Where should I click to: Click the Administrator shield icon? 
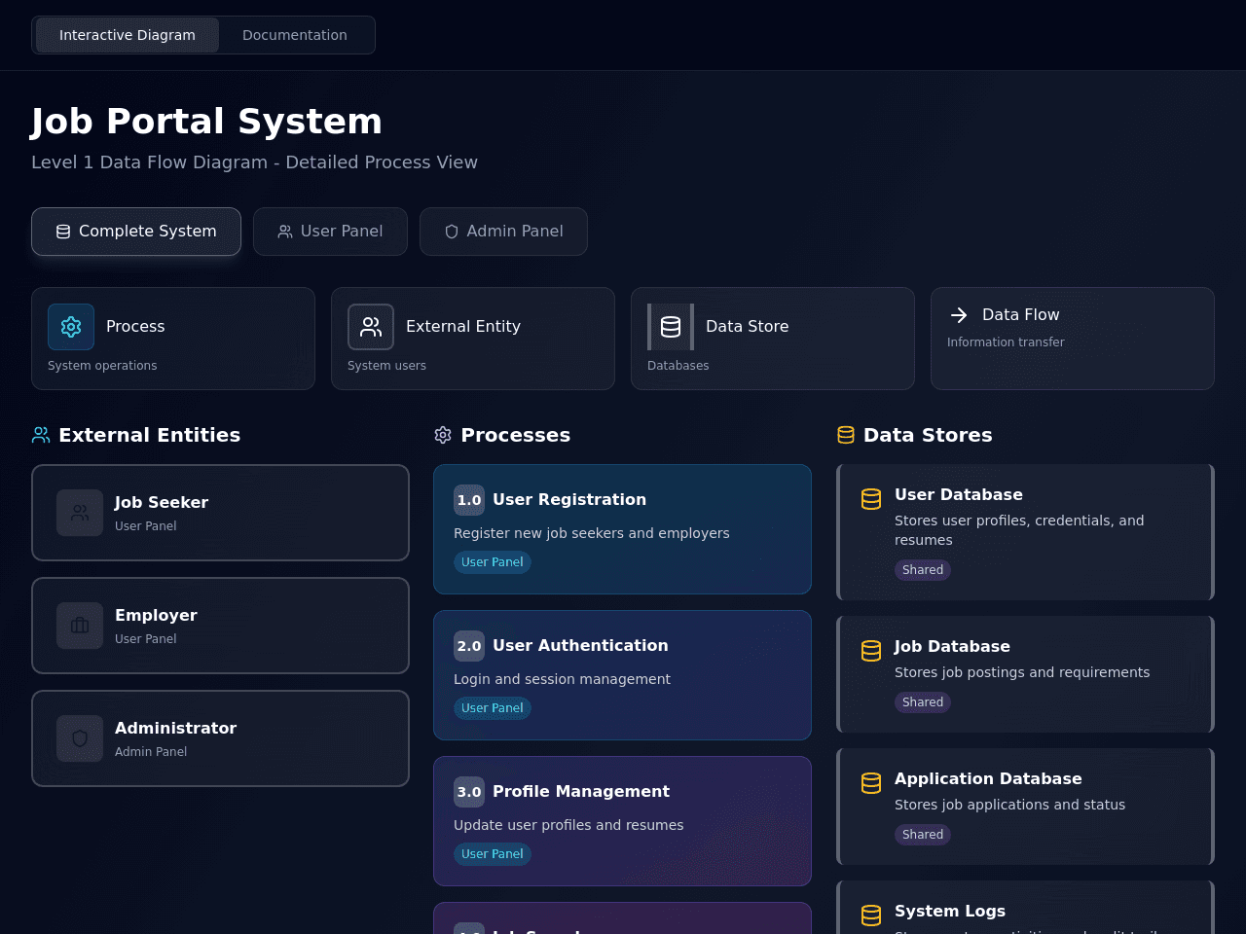80,738
